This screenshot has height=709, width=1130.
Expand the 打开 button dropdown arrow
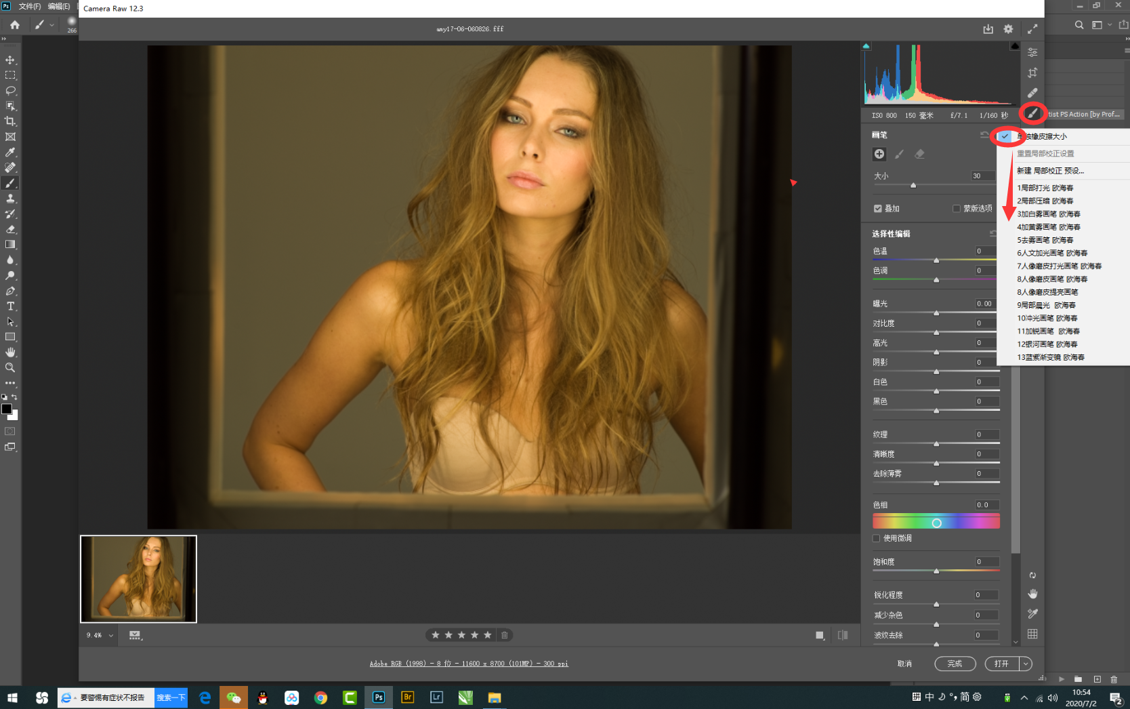coord(1026,664)
